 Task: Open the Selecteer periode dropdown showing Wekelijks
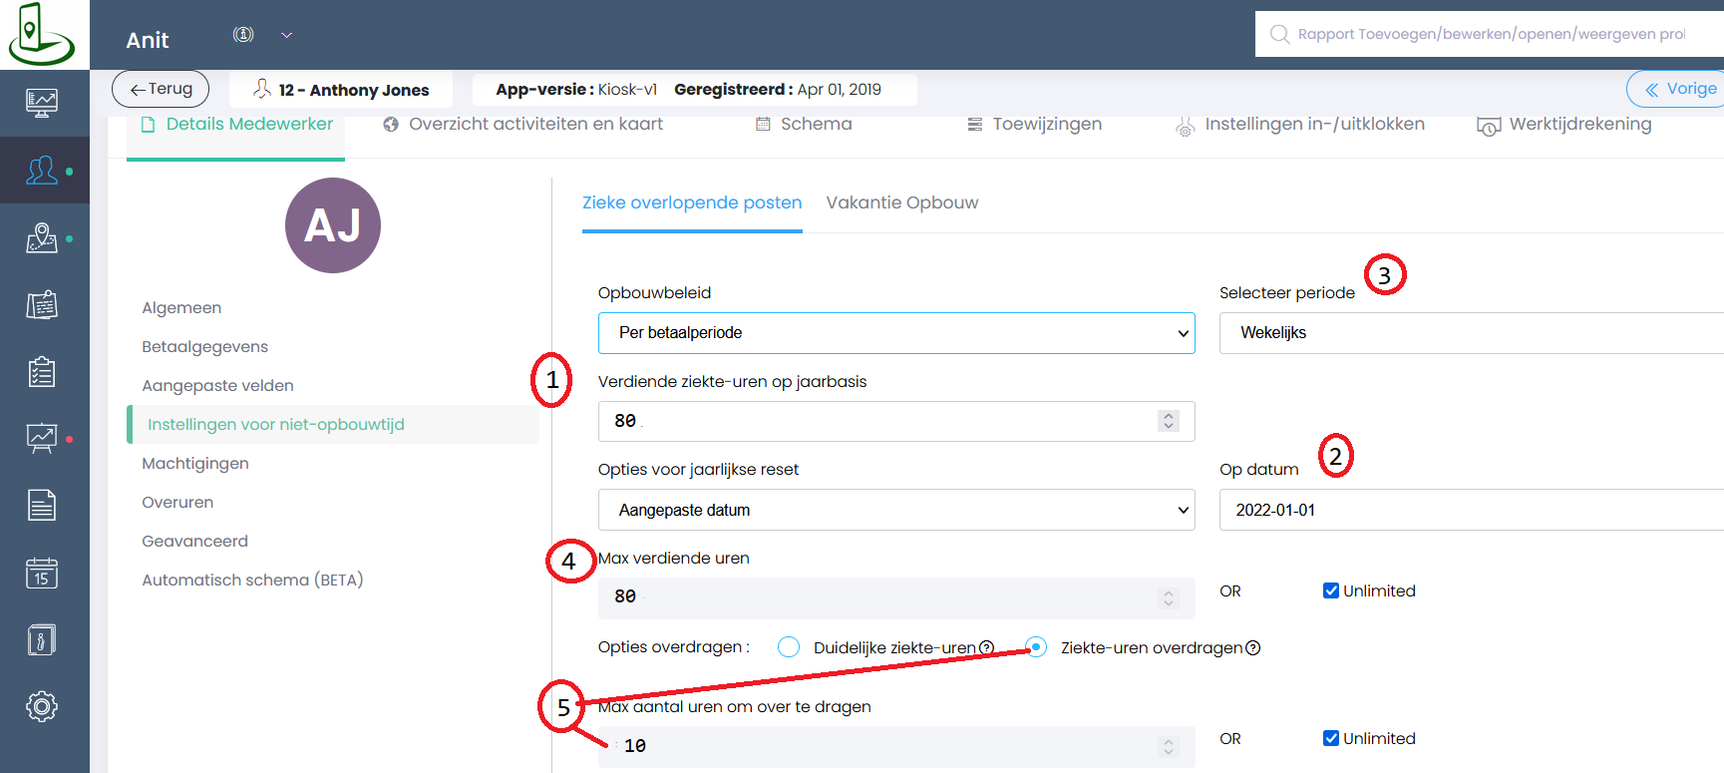click(1471, 333)
